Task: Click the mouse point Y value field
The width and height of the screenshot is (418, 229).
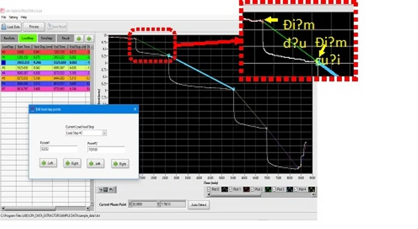Action: pyautogui.click(x=173, y=204)
